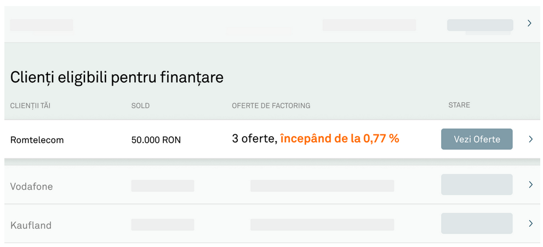Click the 50.000 RON balance value
543x247 pixels.
click(x=156, y=140)
